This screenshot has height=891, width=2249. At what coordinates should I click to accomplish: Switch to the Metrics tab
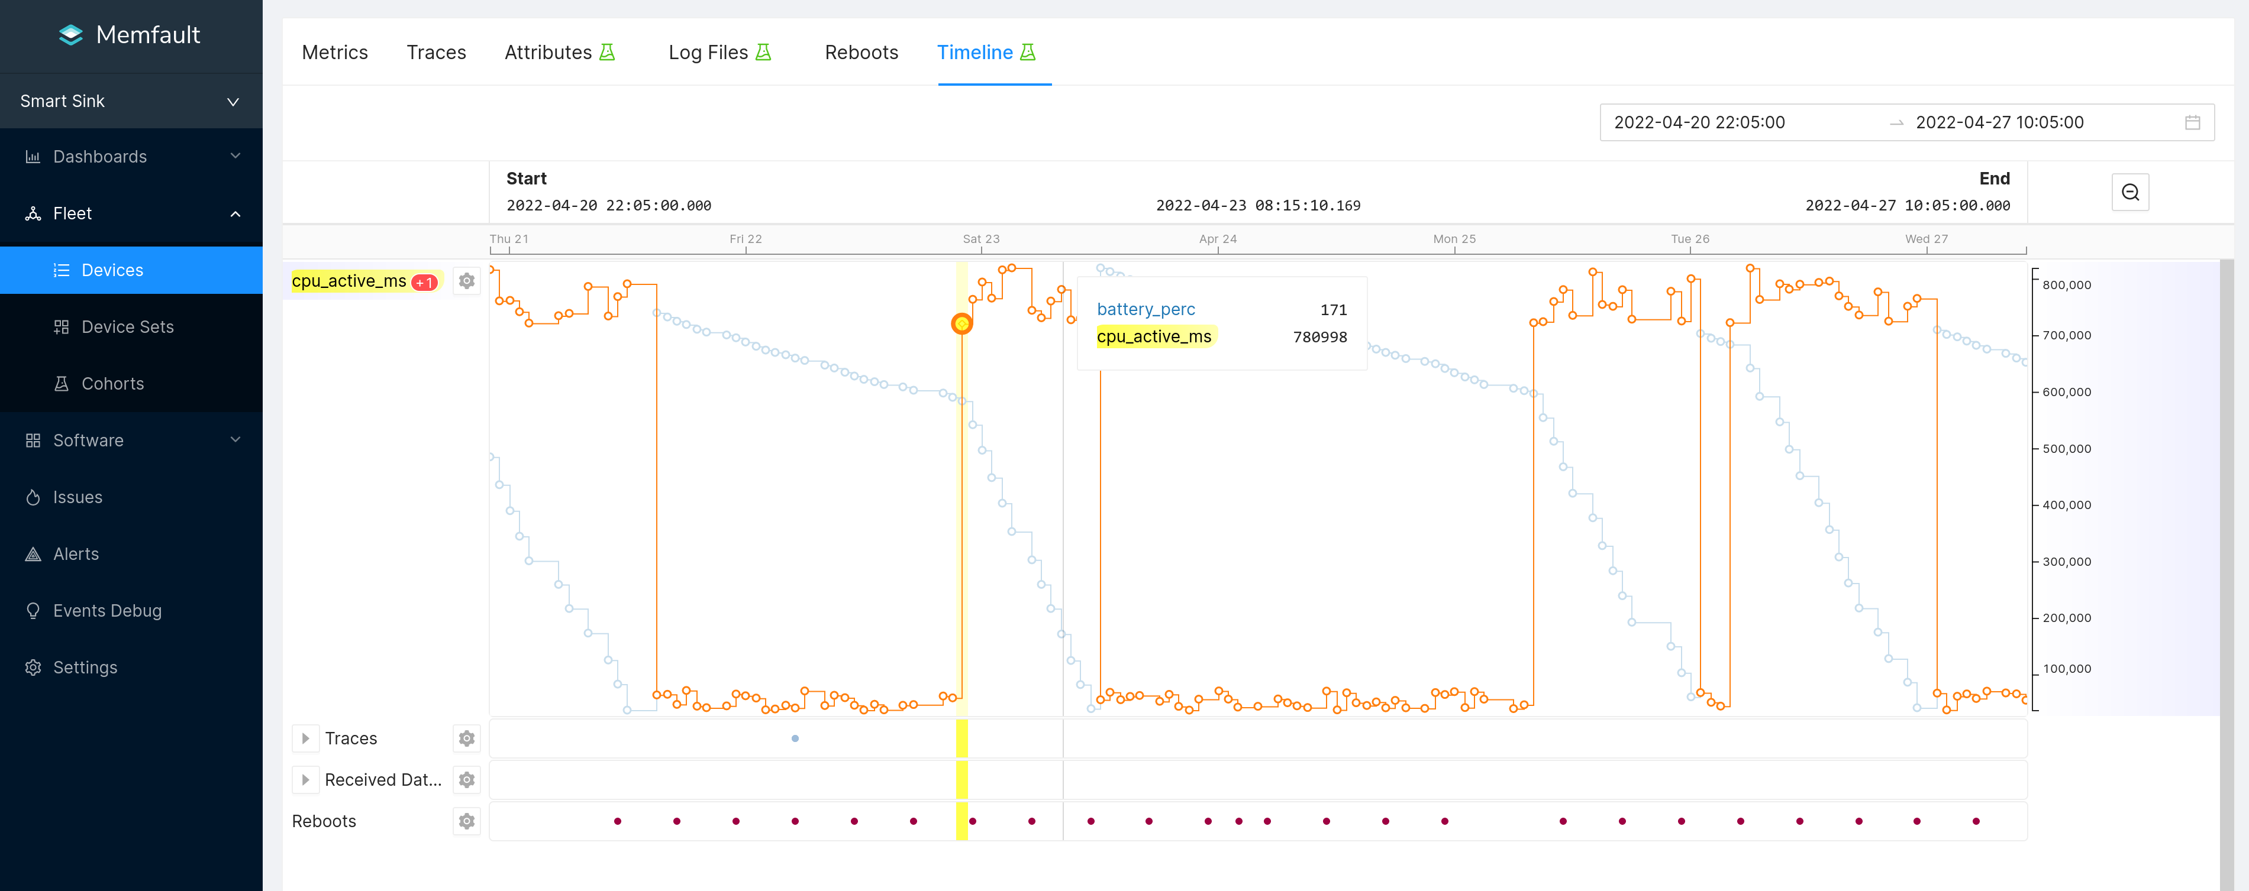pos(334,53)
